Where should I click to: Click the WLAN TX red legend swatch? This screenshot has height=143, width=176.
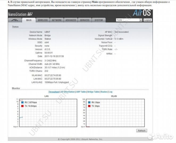click(x=89, y=106)
